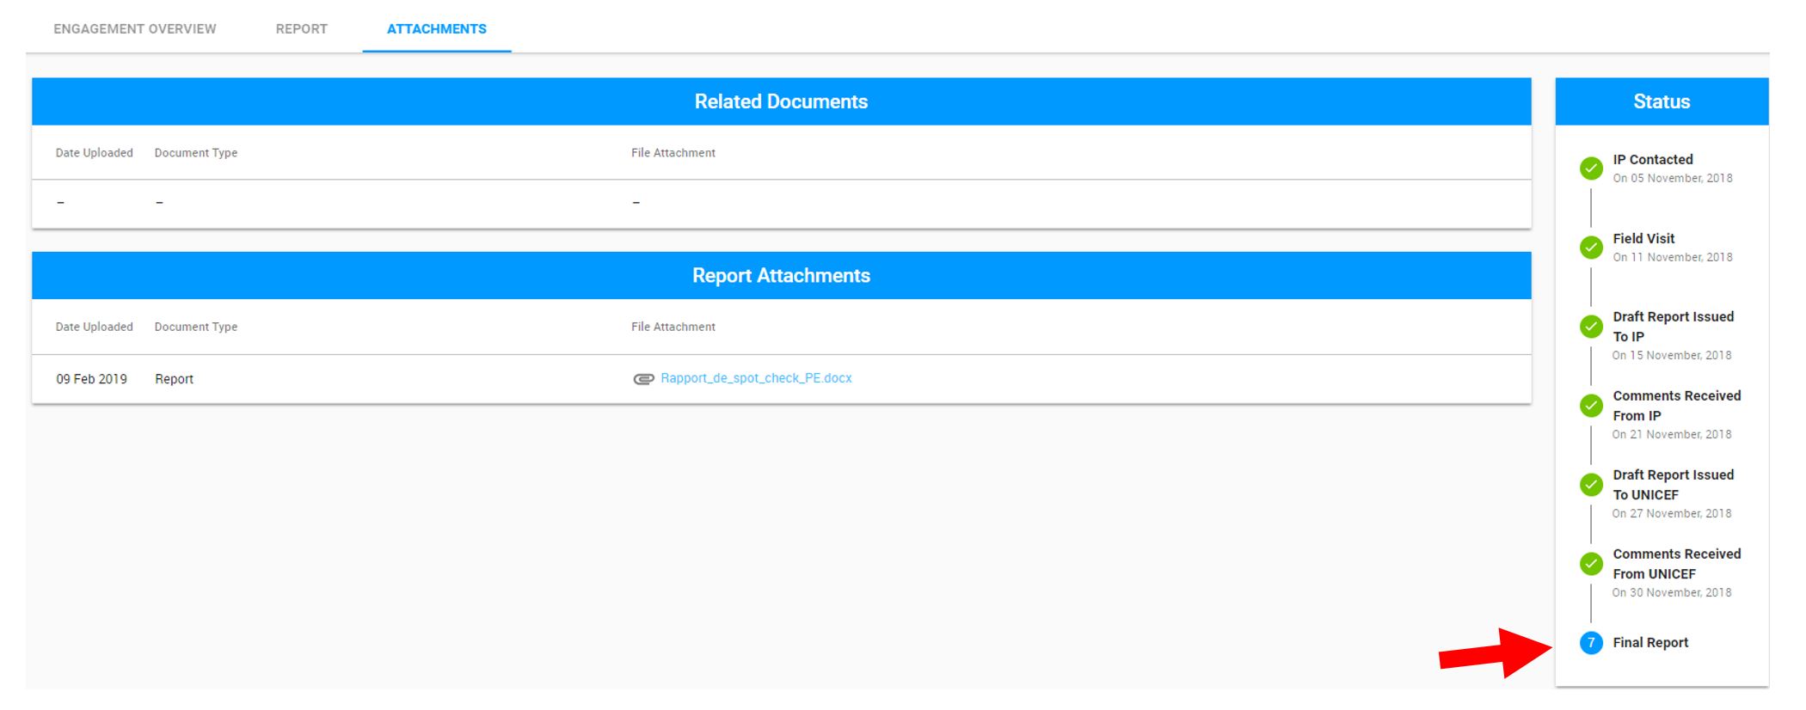The height and width of the screenshot is (710, 1806).
Task: Open Rapport_de_spot_check_PE.docx attachment link
Action: point(756,378)
